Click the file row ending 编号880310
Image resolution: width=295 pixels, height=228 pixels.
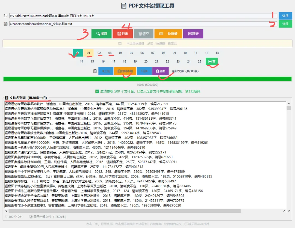[x=75, y=147]
